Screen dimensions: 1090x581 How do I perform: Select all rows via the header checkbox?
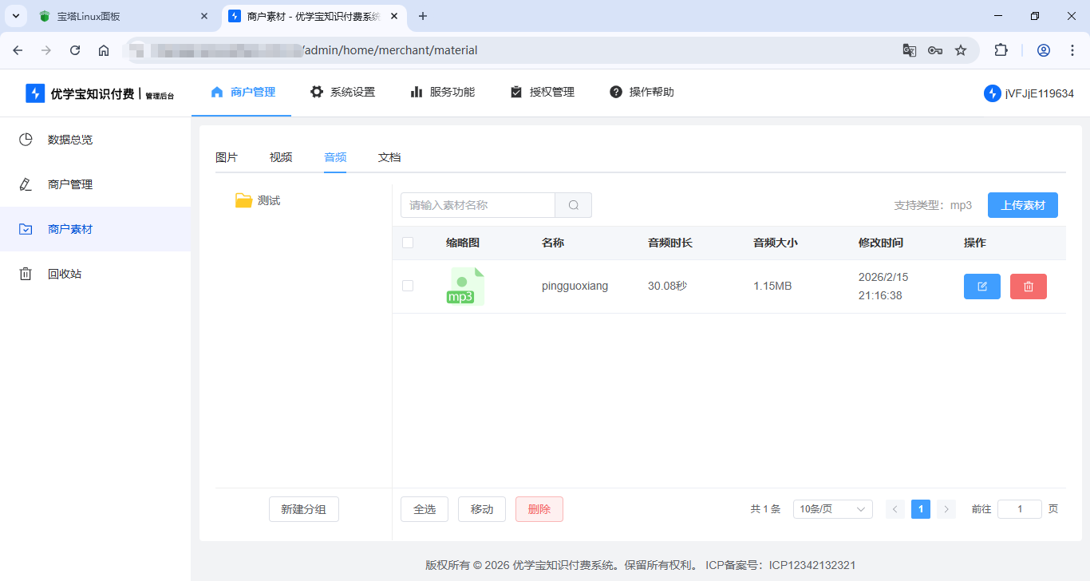pos(408,242)
